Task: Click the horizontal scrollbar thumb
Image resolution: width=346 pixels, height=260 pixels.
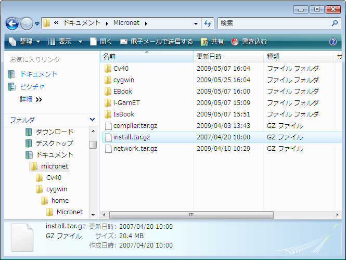Action: pyautogui.click(x=191, y=215)
